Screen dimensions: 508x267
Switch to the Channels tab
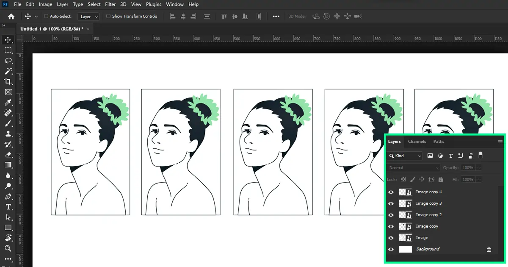point(417,142)
